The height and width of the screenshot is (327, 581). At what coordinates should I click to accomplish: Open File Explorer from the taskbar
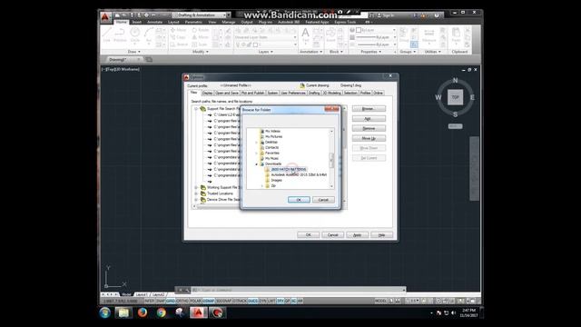123,312
